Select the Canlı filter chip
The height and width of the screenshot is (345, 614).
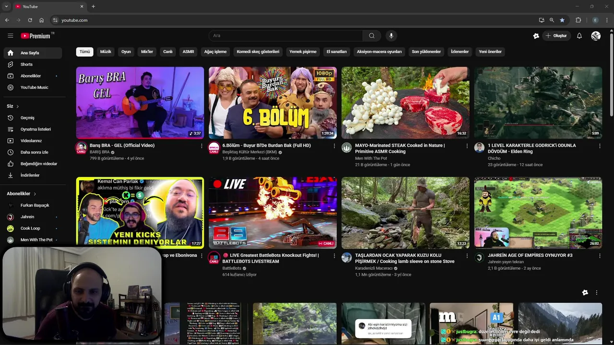pyautogui.click(x=168, y=52)
